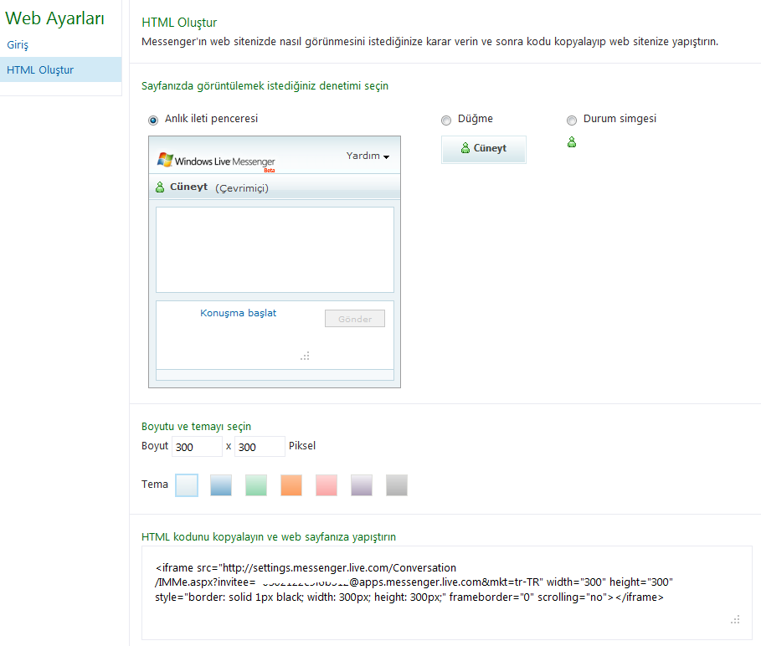This screenshot has width=761, height=646.
Task: Choose the pink theme swatch
Action: pos(327,485)
